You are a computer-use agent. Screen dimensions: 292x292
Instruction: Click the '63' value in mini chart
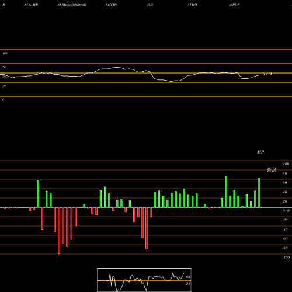(x=188, y=277)
